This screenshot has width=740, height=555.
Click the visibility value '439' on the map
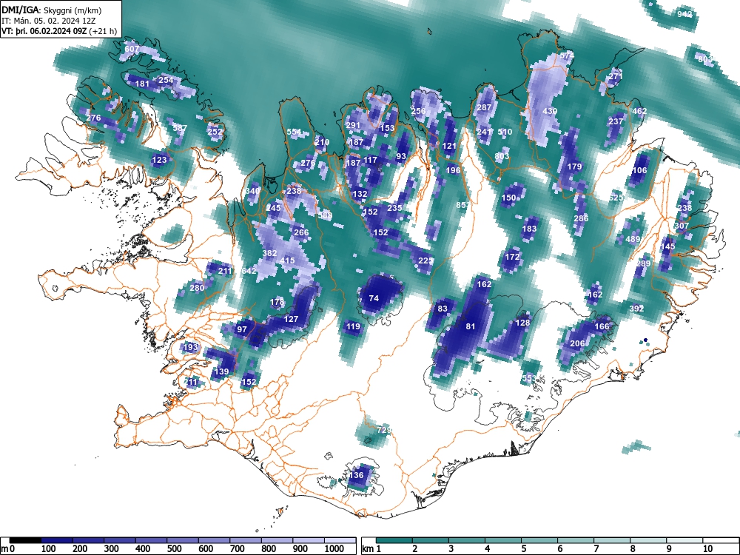tap(550, 111)
